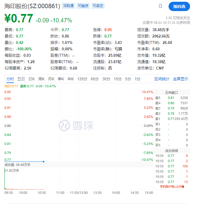Click the 10.47% axis label on chart

(147, 92)
